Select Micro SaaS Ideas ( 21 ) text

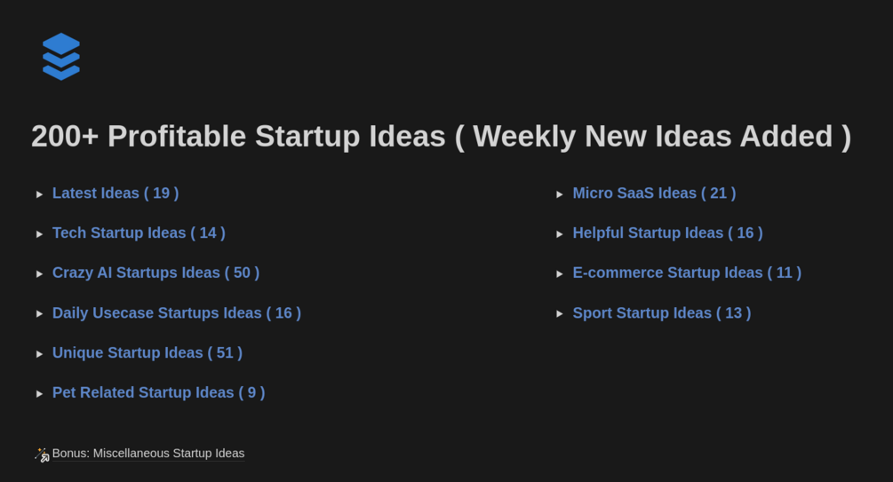[654, 194]
